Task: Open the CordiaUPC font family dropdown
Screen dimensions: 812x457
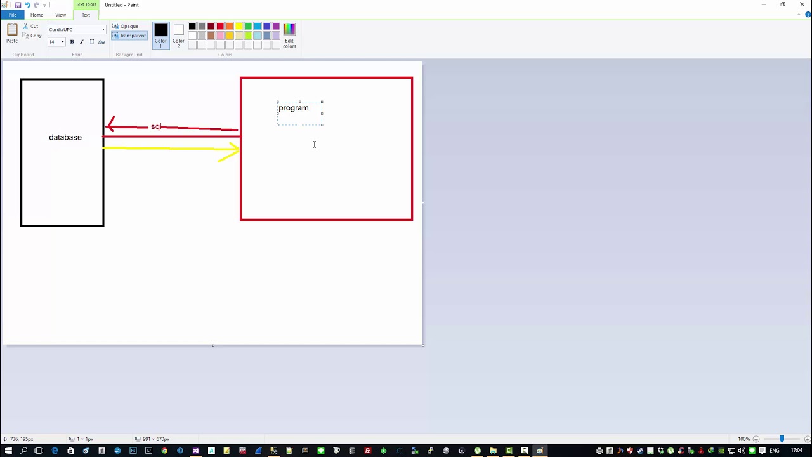Action: coord(103,29)
